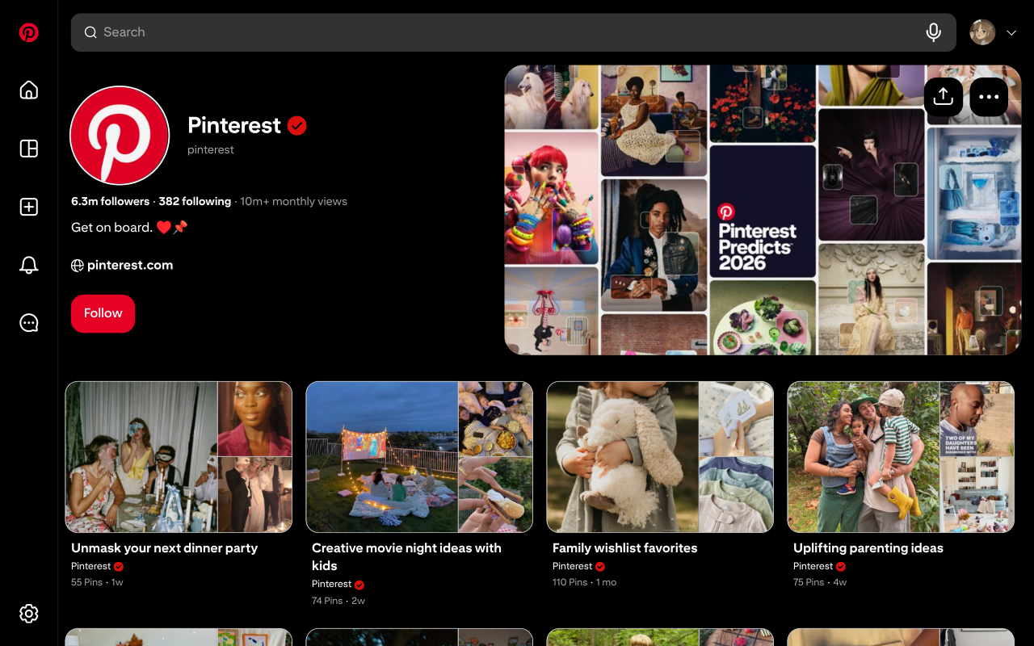This screenshot has height=646, width=1034.
Task: Click the verified badge beside Pinterest name
Action: tap(297, 125)
